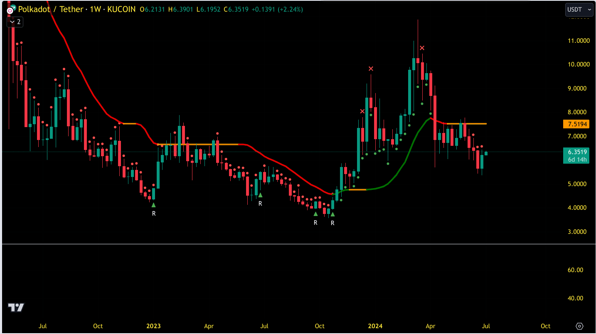Click the 4.0000 price scale label
The image size is (596, 334).
(x=576, y=208)
